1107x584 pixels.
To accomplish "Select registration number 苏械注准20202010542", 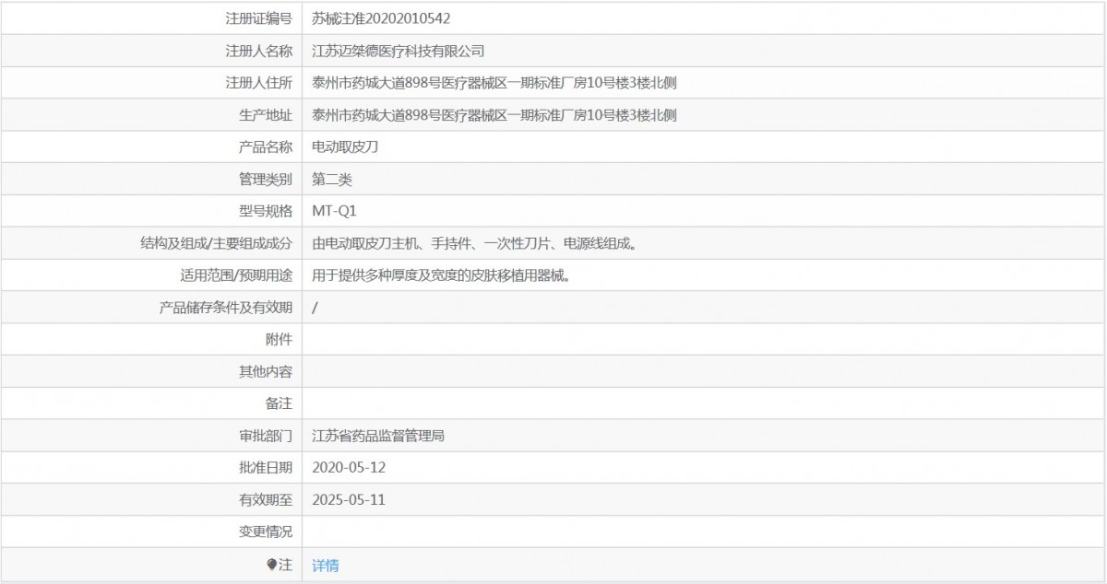I will [382, 18].
